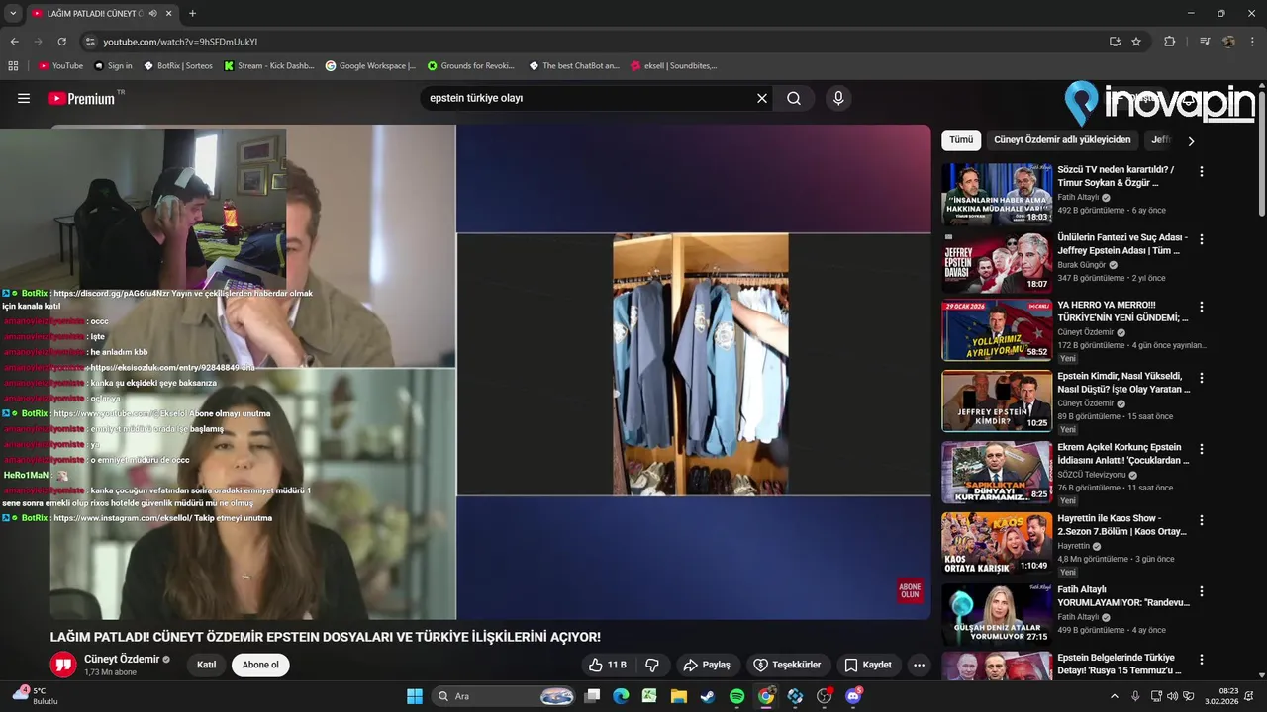Open Jeffrey Epstein Davası 18:07 thumbnail
Viewport: 1267px width, 712px height.
[997, 262]
